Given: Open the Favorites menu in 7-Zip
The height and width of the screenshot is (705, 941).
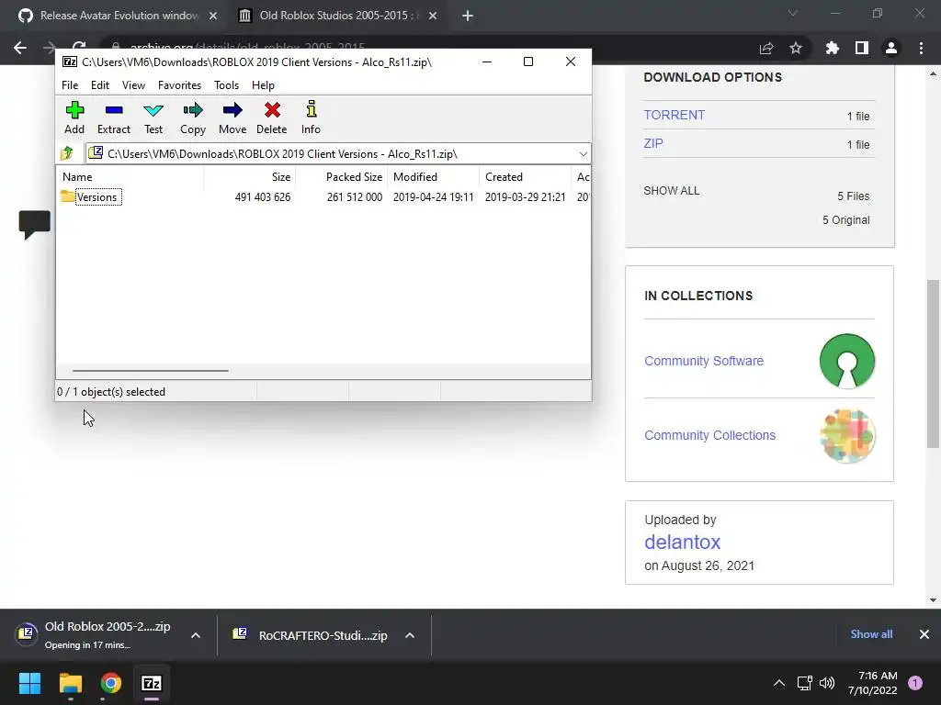Looking at the screenshot, I should coord(179,85).
